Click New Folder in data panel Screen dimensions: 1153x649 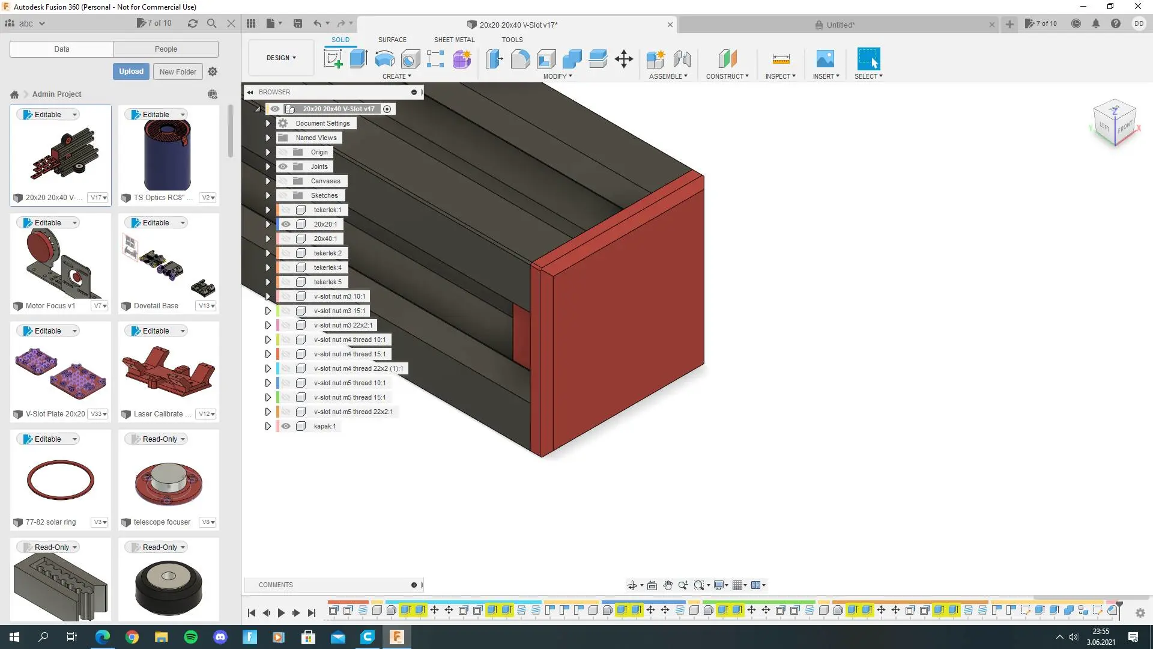point(178,72)
